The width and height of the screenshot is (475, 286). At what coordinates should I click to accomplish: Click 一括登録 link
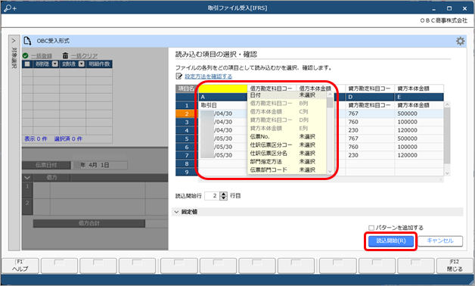pos(42,56)
